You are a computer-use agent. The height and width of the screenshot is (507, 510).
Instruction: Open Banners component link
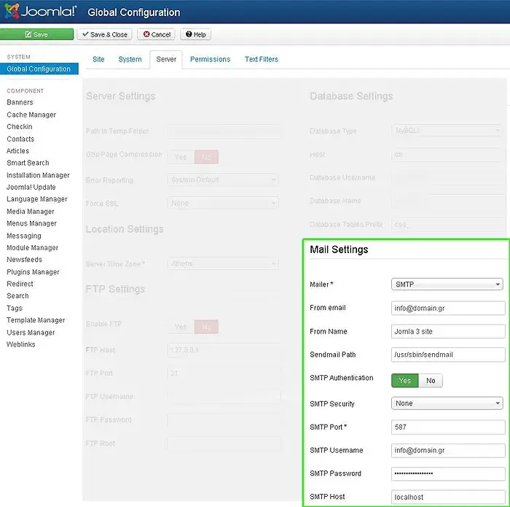pyautogui.click(x=20, y=102)
